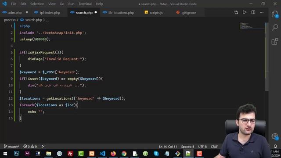Open the File menu

point(14,4)
